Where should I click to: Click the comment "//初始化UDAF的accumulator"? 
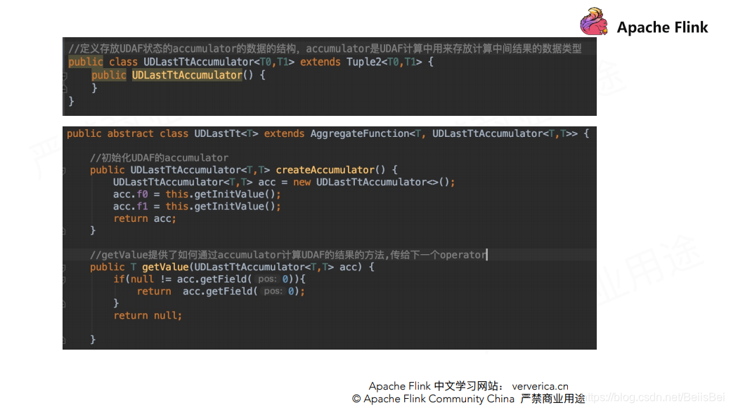point(159,158)
